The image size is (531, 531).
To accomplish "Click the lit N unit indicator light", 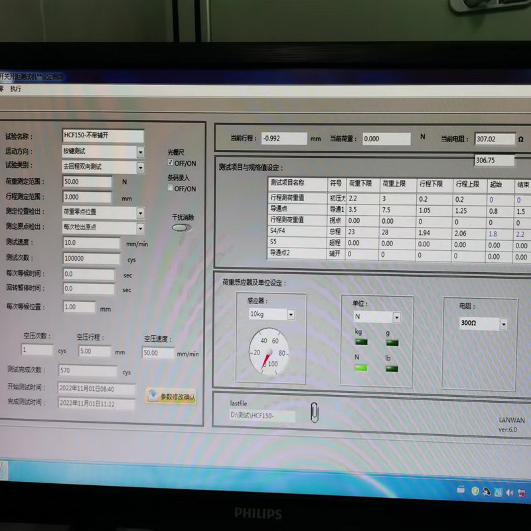I will (x=361, y=368).
